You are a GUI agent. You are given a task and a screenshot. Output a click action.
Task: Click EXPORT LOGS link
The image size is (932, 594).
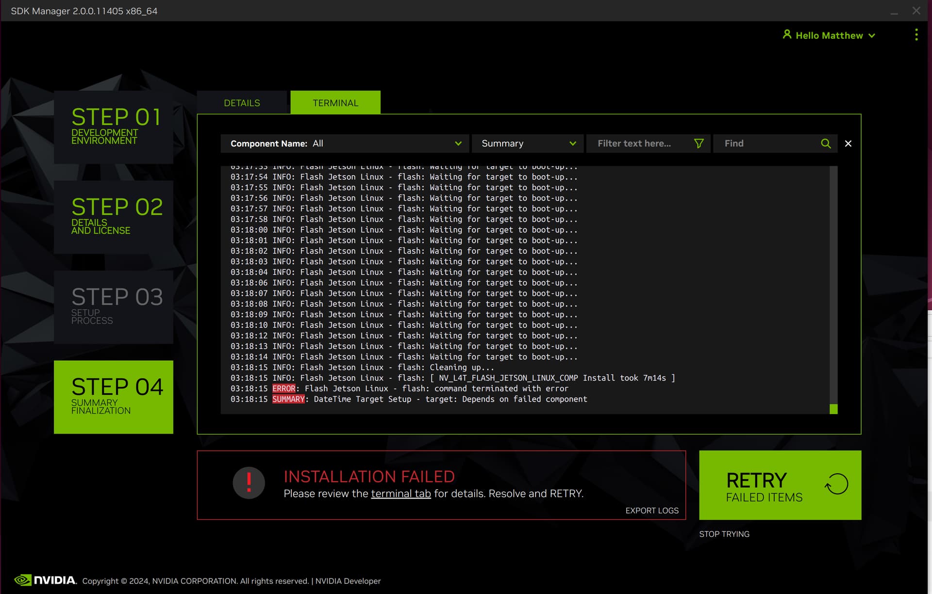(x=652, y=511)
